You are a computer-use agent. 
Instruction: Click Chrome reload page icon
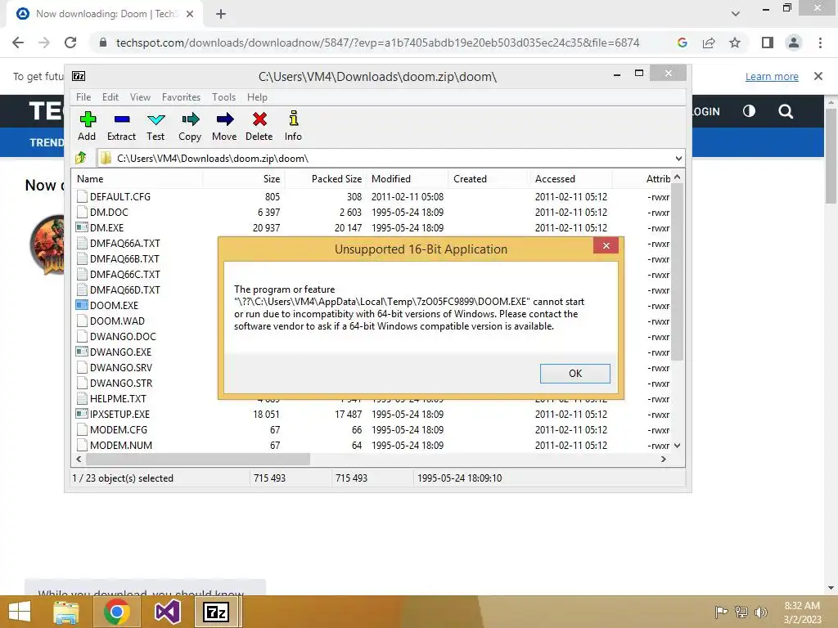click(x=70, y=43)
